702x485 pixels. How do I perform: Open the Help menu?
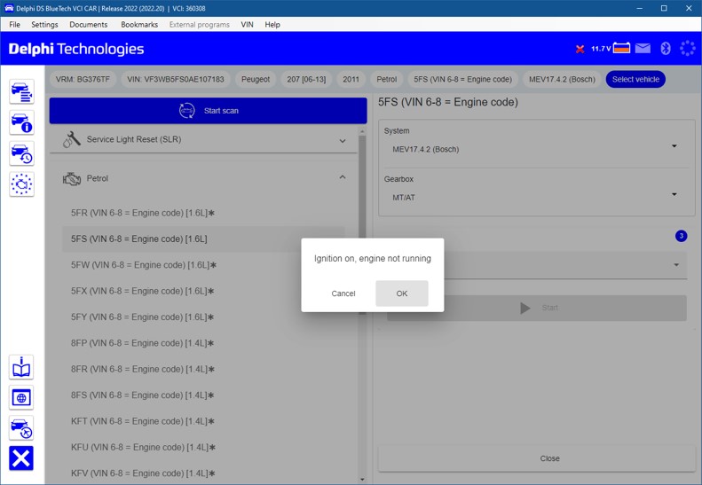272,25
